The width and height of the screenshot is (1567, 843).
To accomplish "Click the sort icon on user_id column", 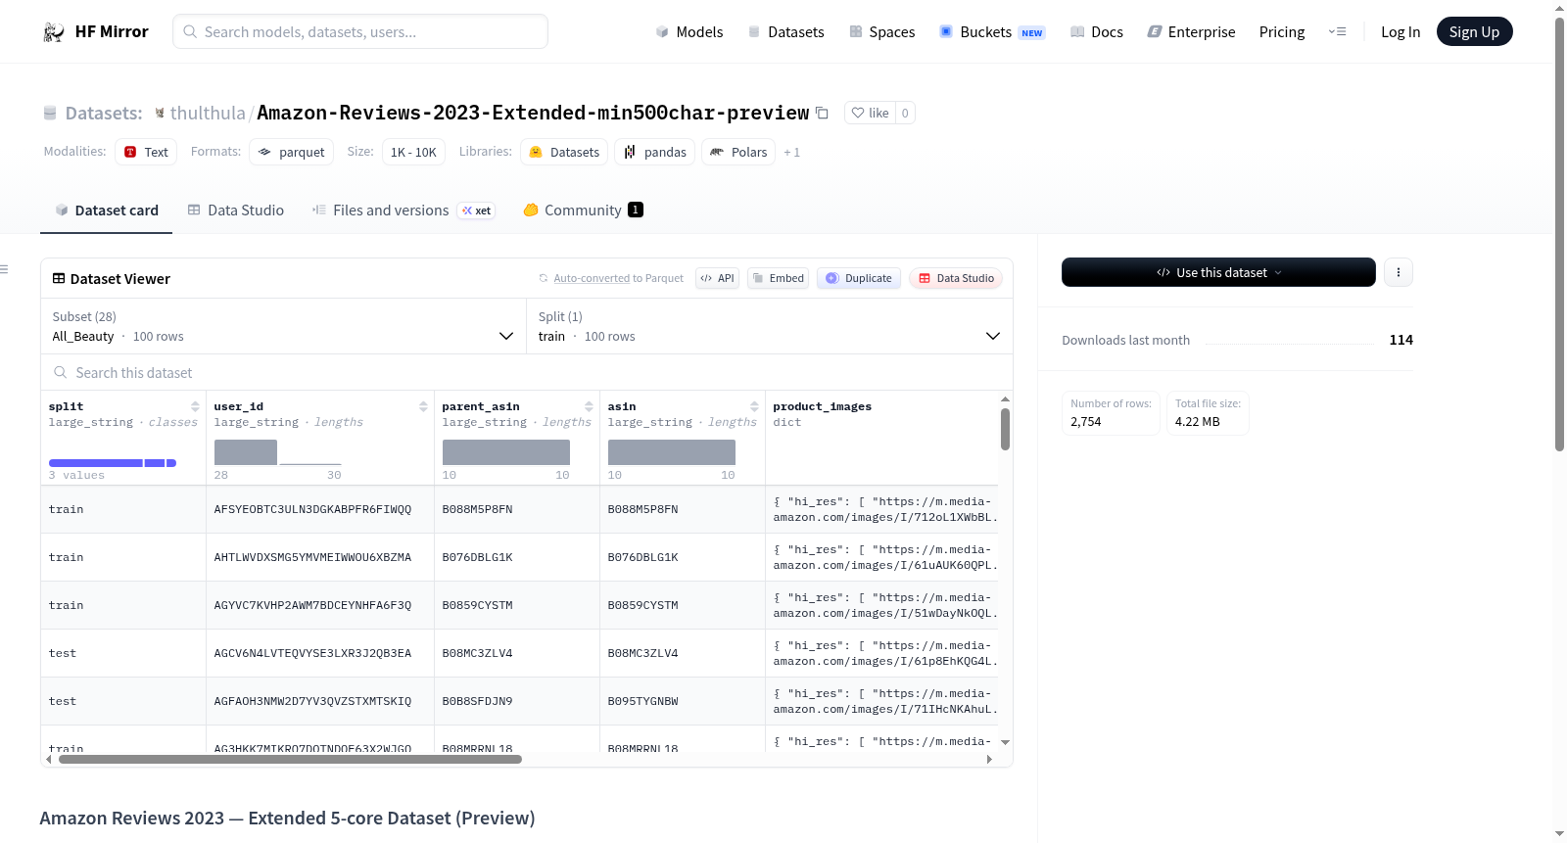I will click(423, 406).
